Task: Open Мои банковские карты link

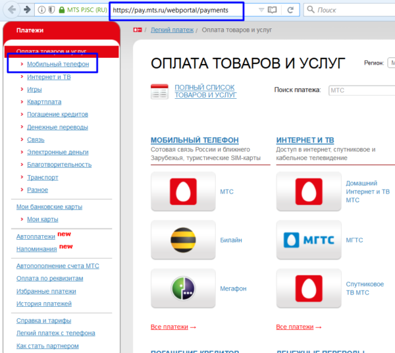Action: pyautogui.click(x=49, y=207)
